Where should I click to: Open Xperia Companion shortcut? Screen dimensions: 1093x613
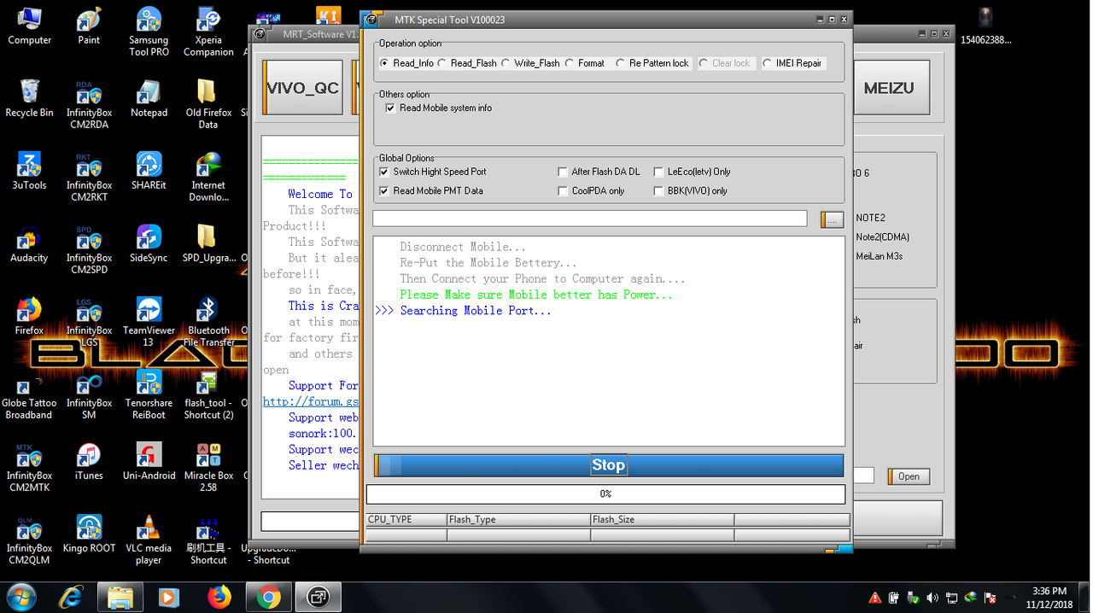coord(208,32)
